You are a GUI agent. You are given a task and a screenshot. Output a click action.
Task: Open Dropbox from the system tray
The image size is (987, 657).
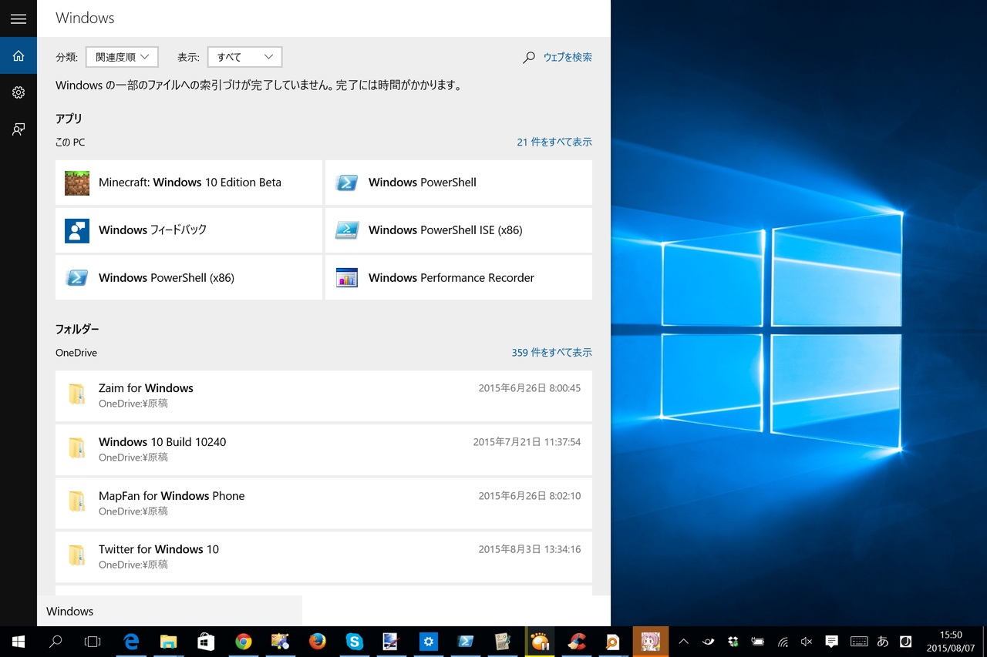coord(732,641)
